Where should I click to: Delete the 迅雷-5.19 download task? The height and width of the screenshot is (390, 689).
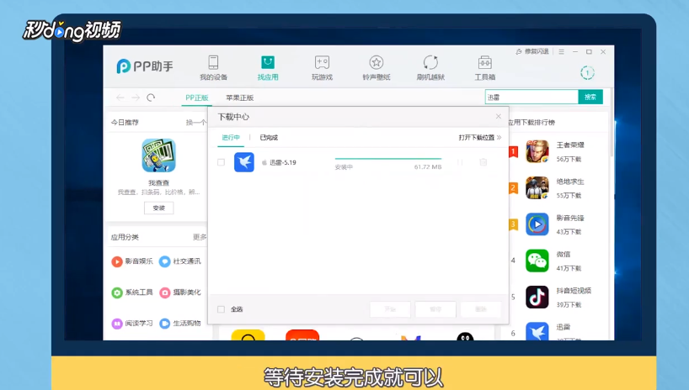[x=483, y=162]
